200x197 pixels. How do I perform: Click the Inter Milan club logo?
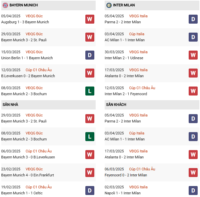pyautogui.click(x=109, y=5)
